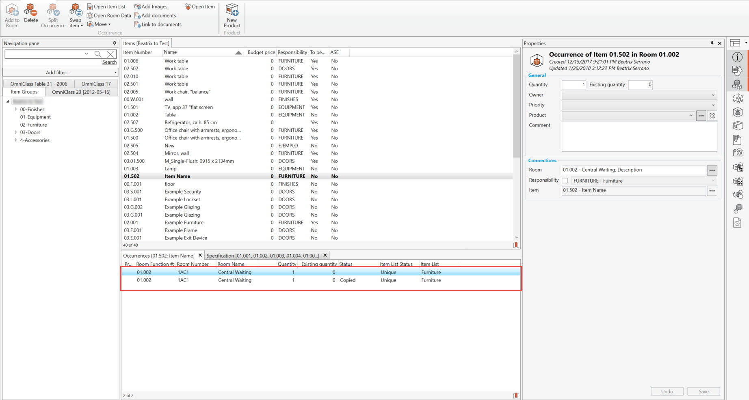Click in the Comment text box
The width and height of the screenshot is (749, 400).
click(639, 136)
